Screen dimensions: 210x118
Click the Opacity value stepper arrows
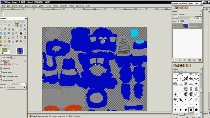click(201, 18)
